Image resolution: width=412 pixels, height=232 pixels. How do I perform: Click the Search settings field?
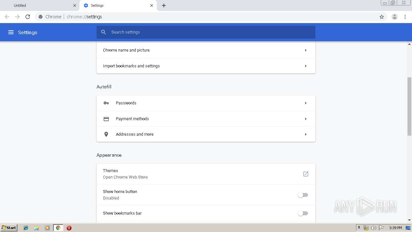206,32
